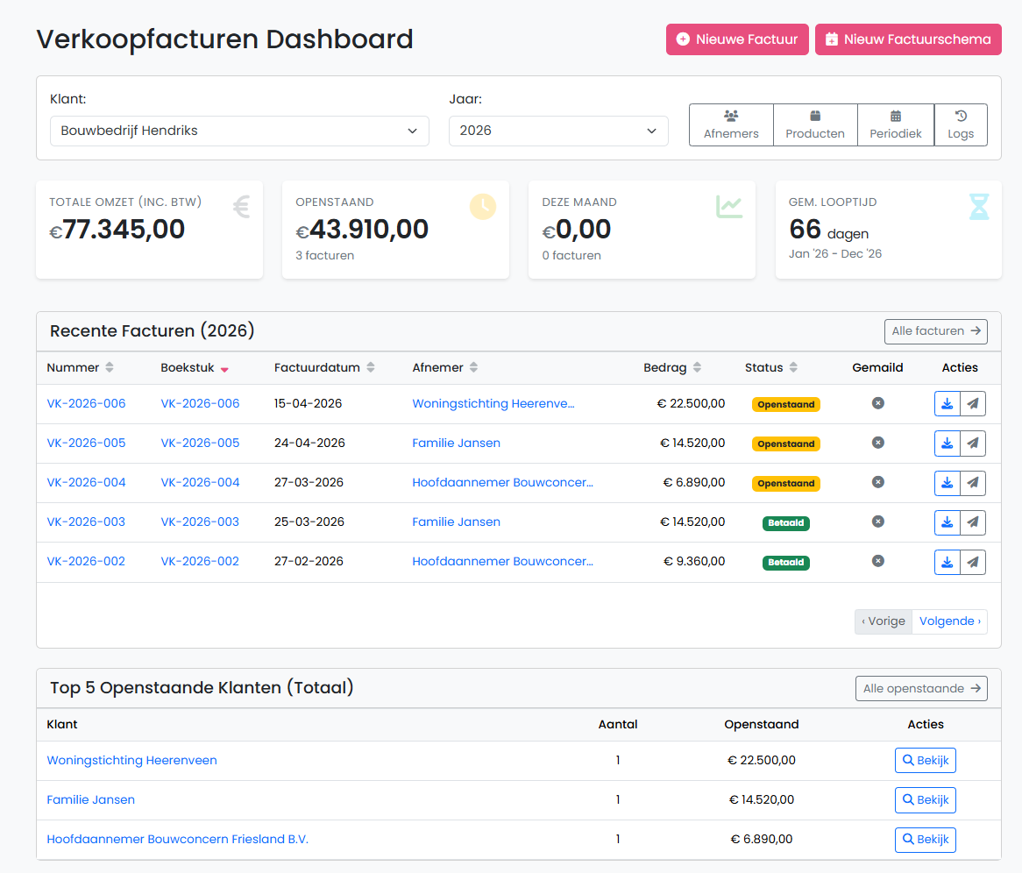This screenshot has height=873, width=1022.
Task: Open boekstuk VK-2026-003 link
Action: click(200, 522)
